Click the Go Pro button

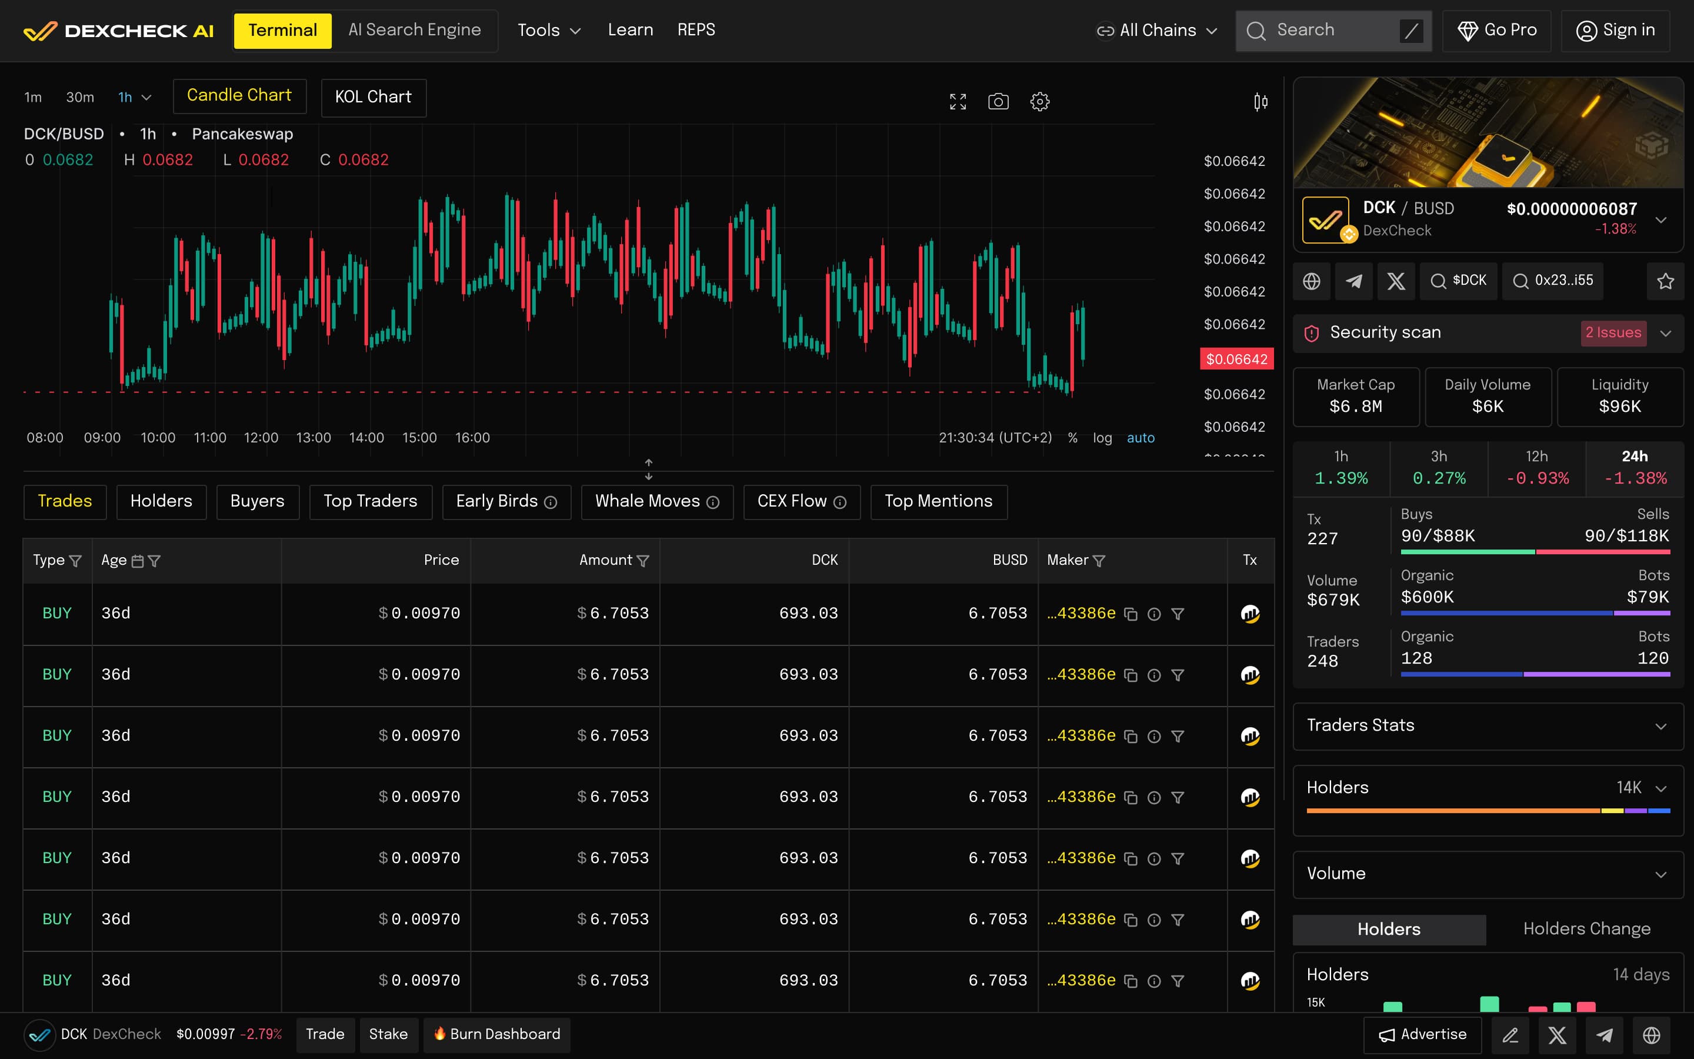point(1496,30)
